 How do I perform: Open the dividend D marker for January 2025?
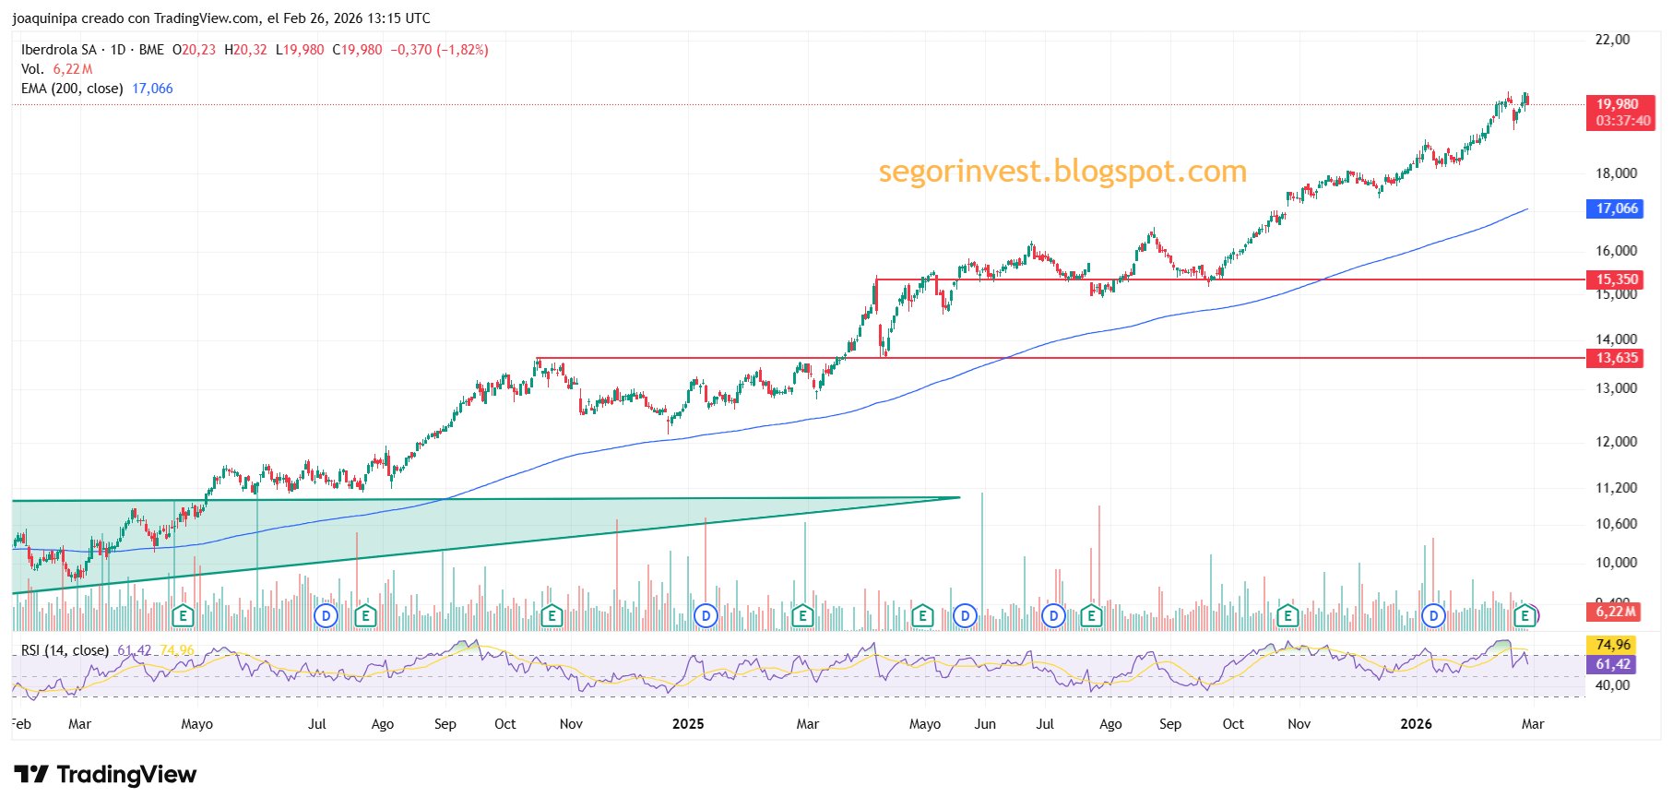tap(706, 615)
